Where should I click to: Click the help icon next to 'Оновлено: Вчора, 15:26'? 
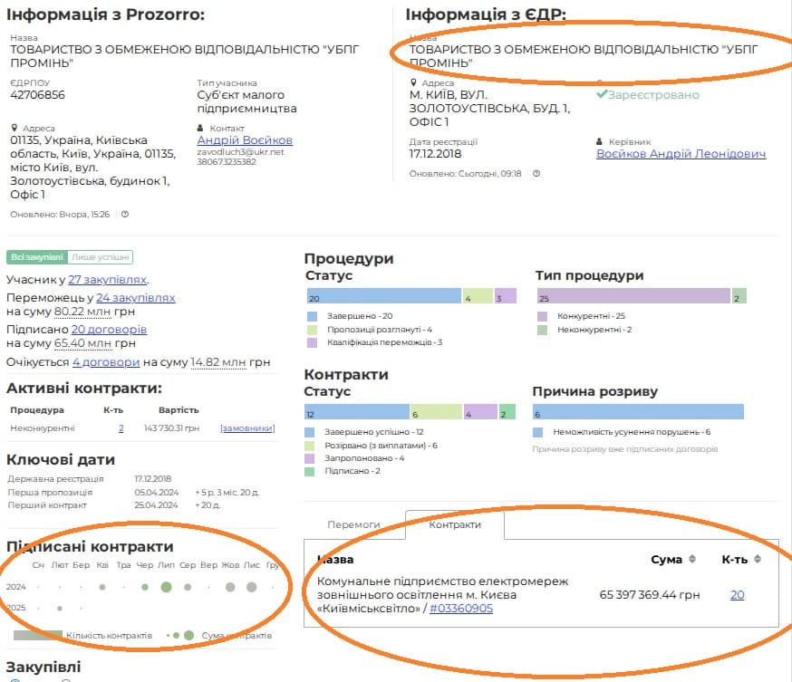[125, 215]
